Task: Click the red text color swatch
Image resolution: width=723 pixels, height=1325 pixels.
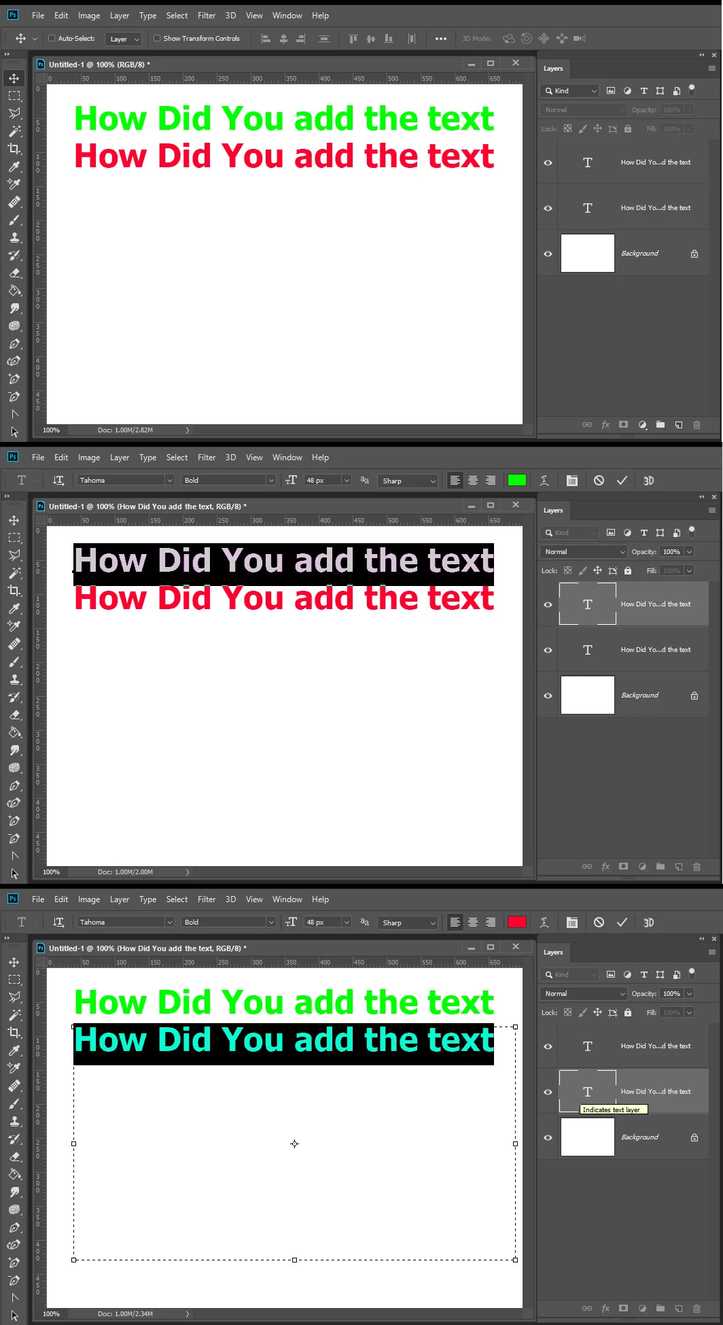Action: tap(517, 922)
